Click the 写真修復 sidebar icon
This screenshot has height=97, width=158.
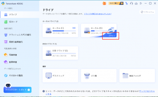tap(6, 55)
